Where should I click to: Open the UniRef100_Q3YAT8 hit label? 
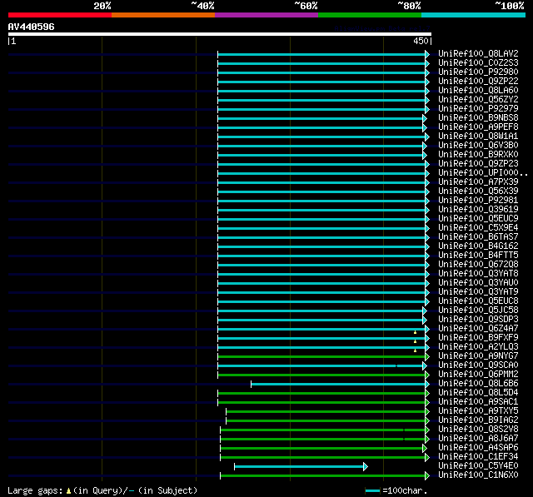point(478,274)
